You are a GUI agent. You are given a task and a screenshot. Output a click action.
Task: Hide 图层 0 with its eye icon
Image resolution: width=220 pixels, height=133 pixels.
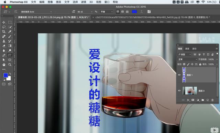tap(179, 90)
